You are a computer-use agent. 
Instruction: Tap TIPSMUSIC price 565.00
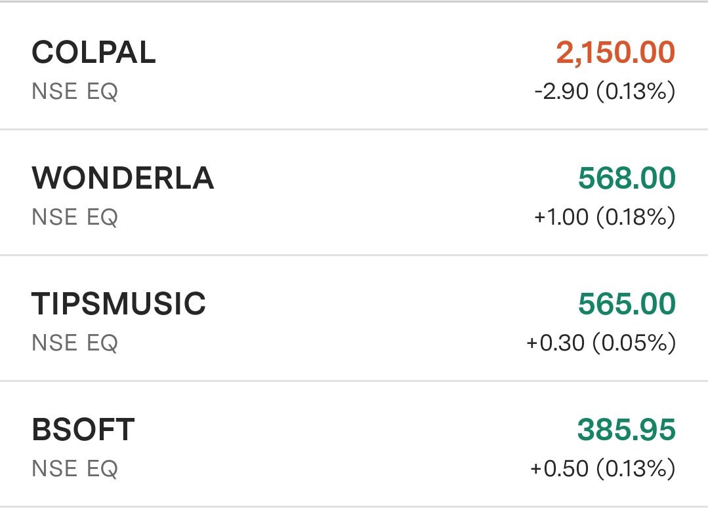pyautogui.click(x=627, y=303)
